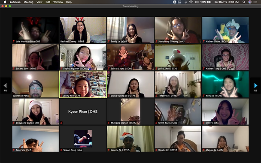
Task: Click muted mic icon on Leanne N.
Action: coord(109,150)
